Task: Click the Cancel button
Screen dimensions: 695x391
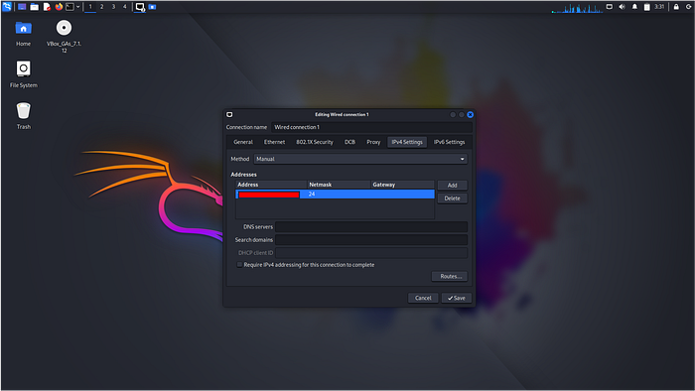Action: tap(423, 298)
